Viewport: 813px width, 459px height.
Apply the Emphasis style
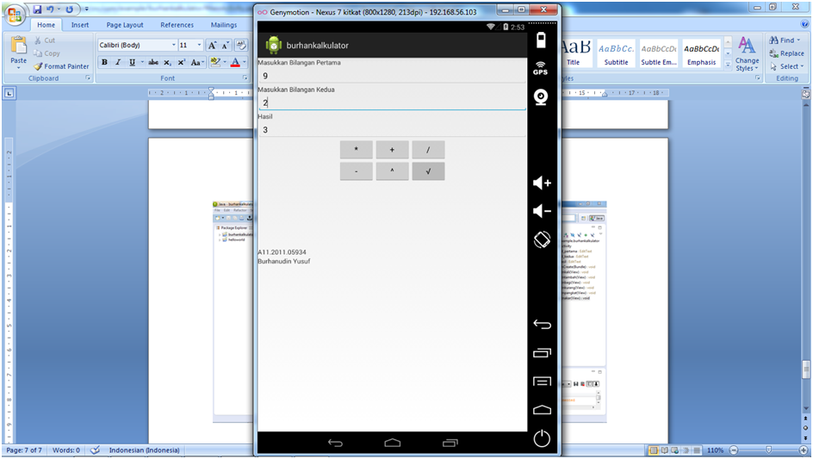coord(701,53)
